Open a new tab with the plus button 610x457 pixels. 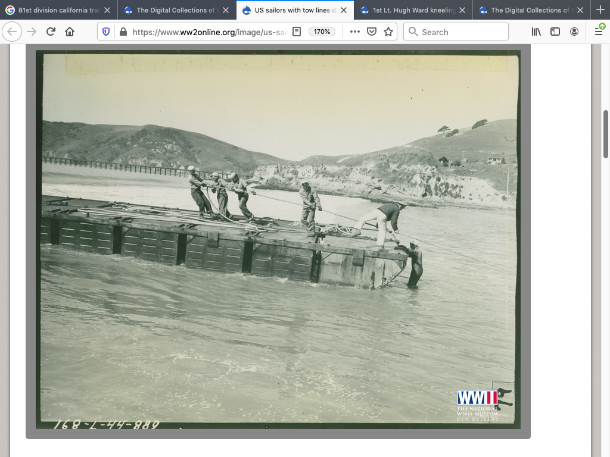600,10
